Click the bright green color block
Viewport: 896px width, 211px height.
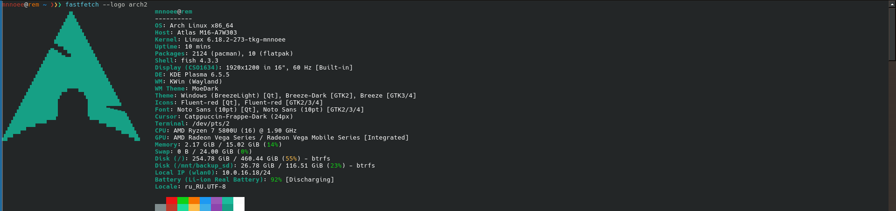pyautogui.click(x=182, y=200)
